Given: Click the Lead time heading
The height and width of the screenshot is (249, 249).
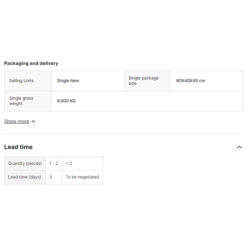Looking at the screenshot, I should pyautogui.click(x=18, y=147).
